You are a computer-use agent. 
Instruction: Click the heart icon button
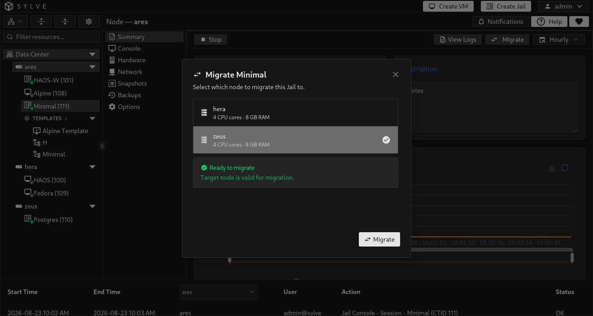coord(579,22)
